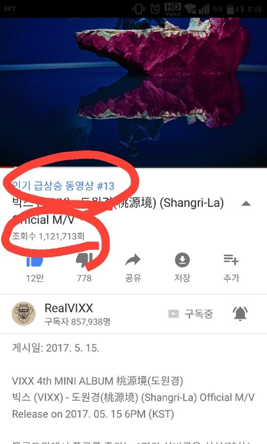Tap the 공유 share label
This screenshot has height=444, width=267.
click(133, 278)
